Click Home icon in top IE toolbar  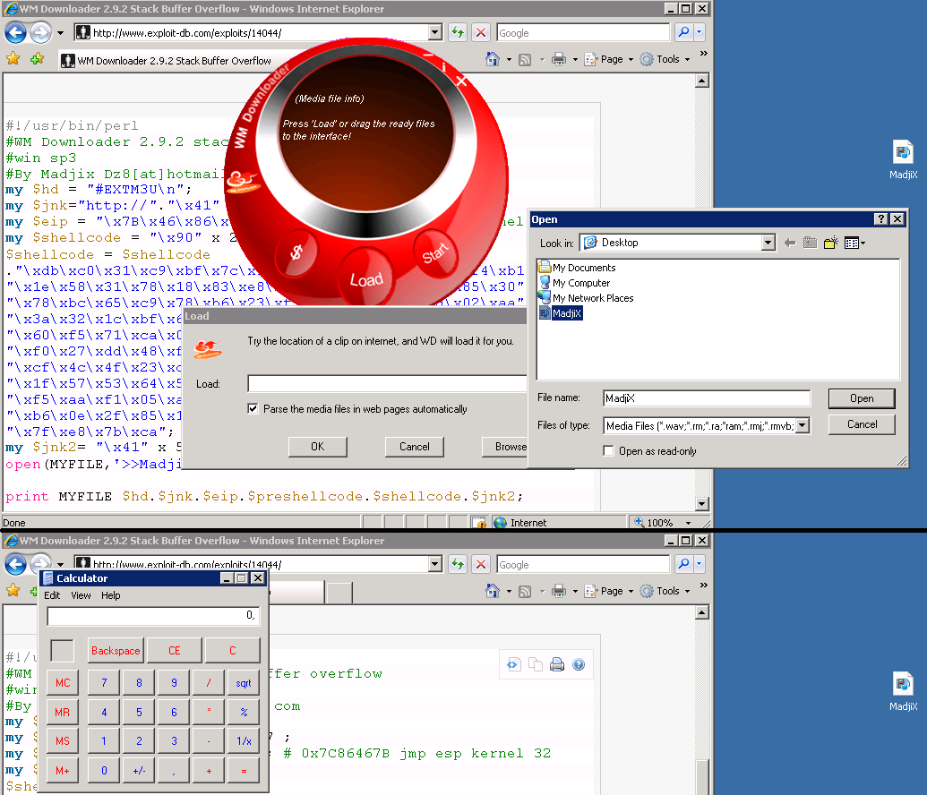tap(492, 59)
